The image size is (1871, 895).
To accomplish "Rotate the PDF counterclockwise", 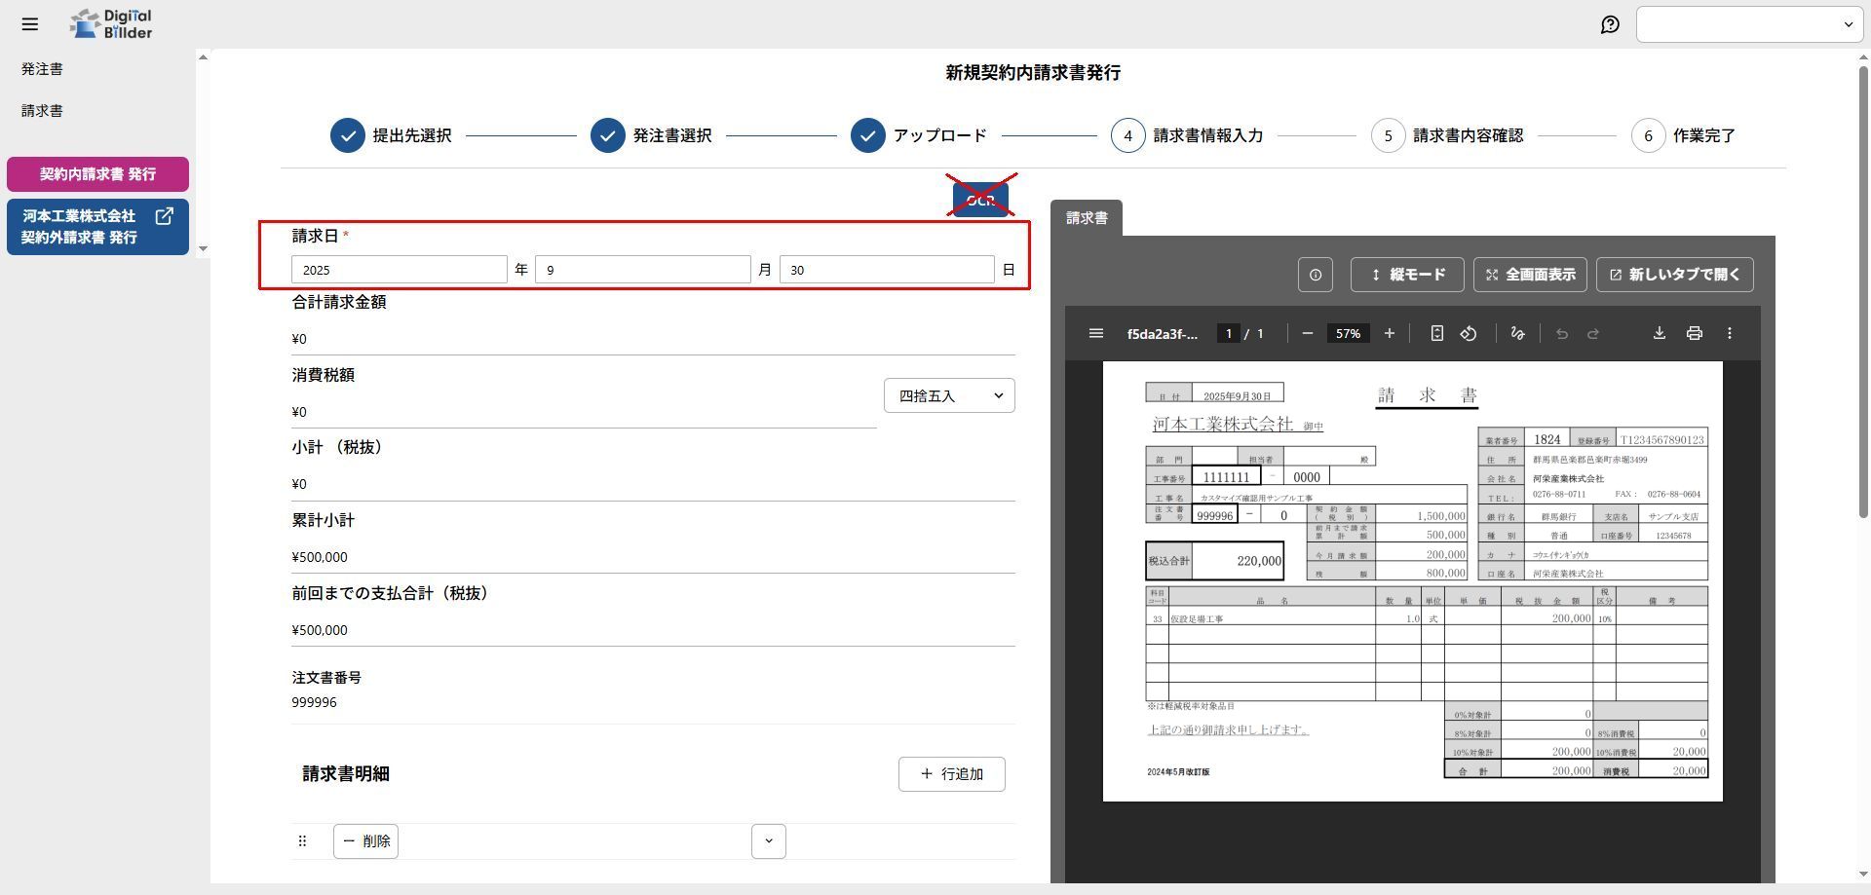I will [1469, 334].
